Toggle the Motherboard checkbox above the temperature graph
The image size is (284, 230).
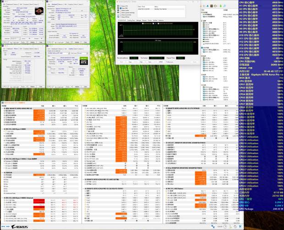click(x=143, y=23)
